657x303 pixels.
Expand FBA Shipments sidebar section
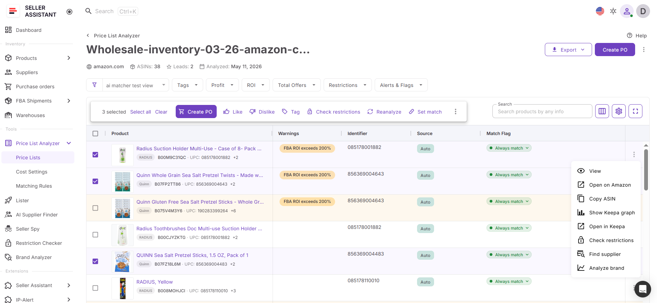coord(69,101)
